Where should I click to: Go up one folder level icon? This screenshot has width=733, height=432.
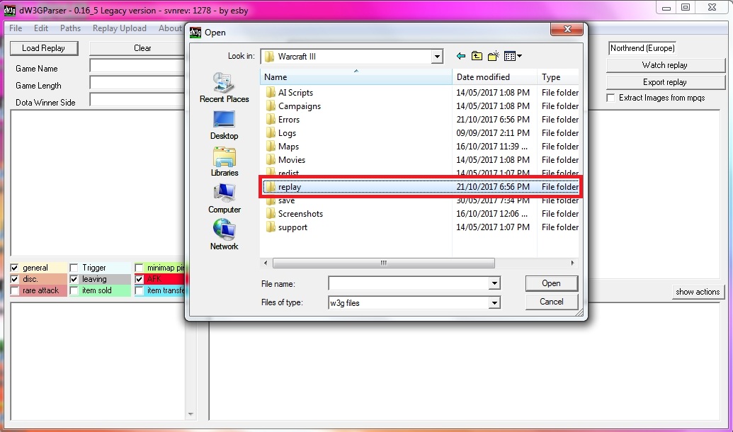click(x=477, y=56)
